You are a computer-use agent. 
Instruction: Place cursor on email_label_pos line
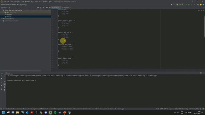[66, 58]
